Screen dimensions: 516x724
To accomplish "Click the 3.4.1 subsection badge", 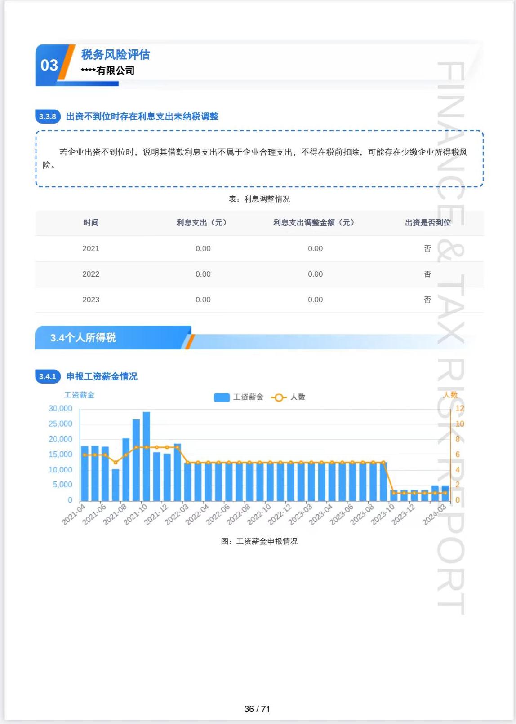I will pyautogui.click(x=48, y=376).
